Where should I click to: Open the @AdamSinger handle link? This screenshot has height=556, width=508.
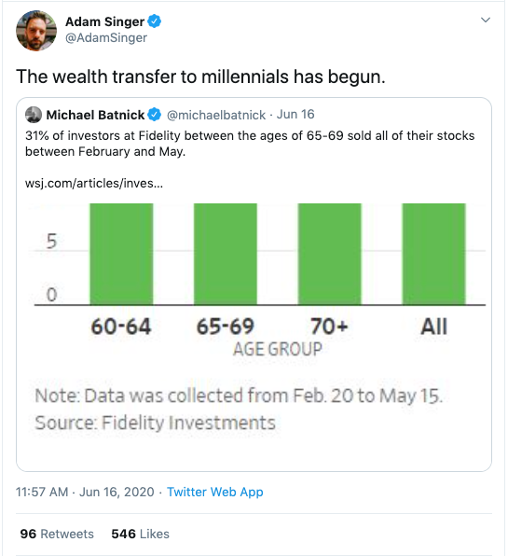[106, 37]
